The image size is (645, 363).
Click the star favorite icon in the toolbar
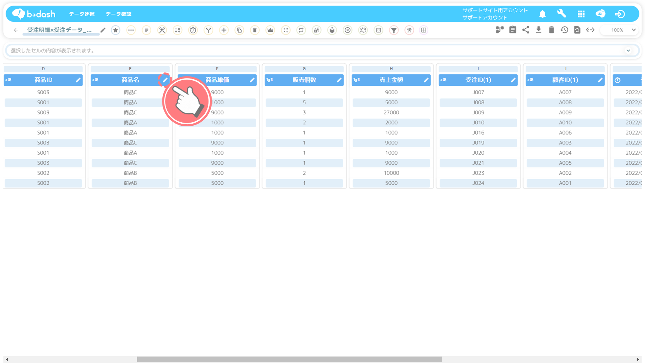(116, 30)
